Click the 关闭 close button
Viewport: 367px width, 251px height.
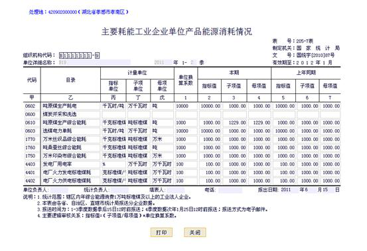coord(194,232)
